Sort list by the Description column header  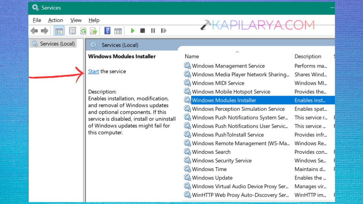click(x=308, y=56)
